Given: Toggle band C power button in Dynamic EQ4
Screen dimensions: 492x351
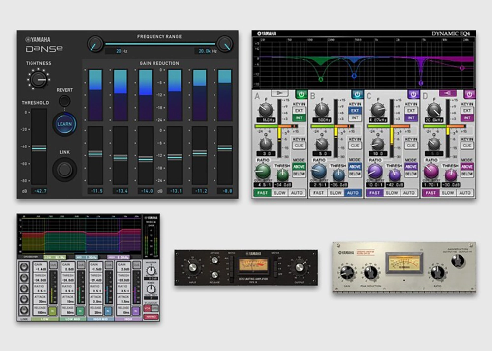Looking at the screenshot, I should pos(413,94).
